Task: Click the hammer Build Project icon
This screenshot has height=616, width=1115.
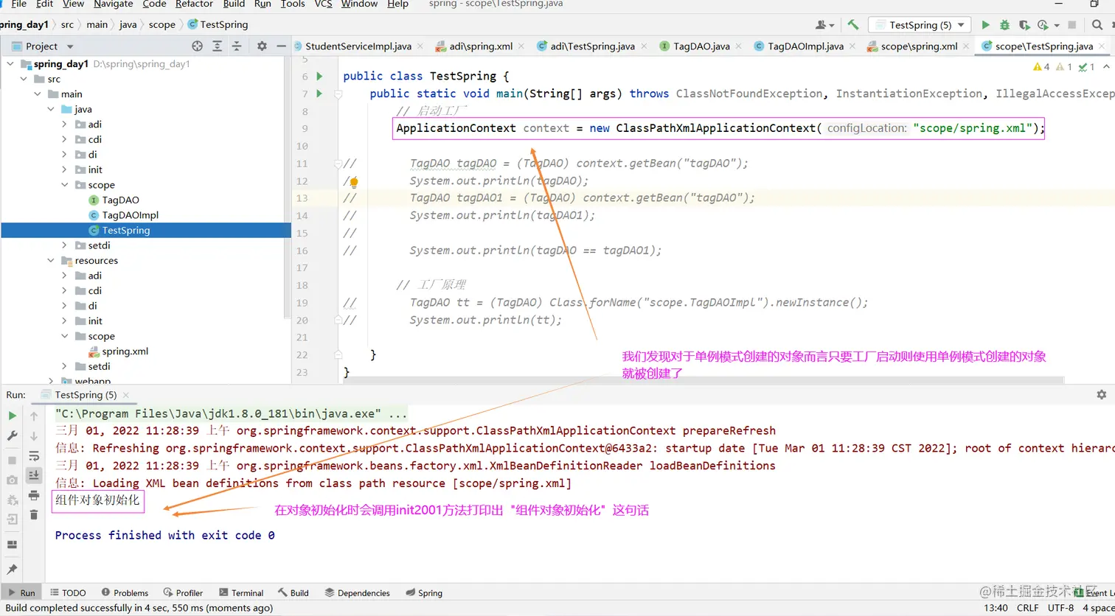Action: coord(853,24)
